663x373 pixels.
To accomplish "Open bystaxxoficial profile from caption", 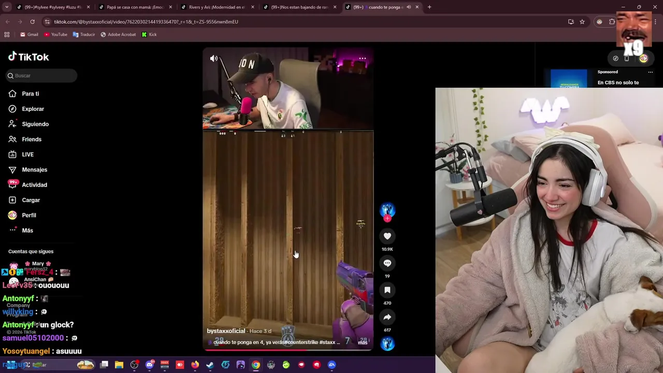I will click(x=226, y=331).
